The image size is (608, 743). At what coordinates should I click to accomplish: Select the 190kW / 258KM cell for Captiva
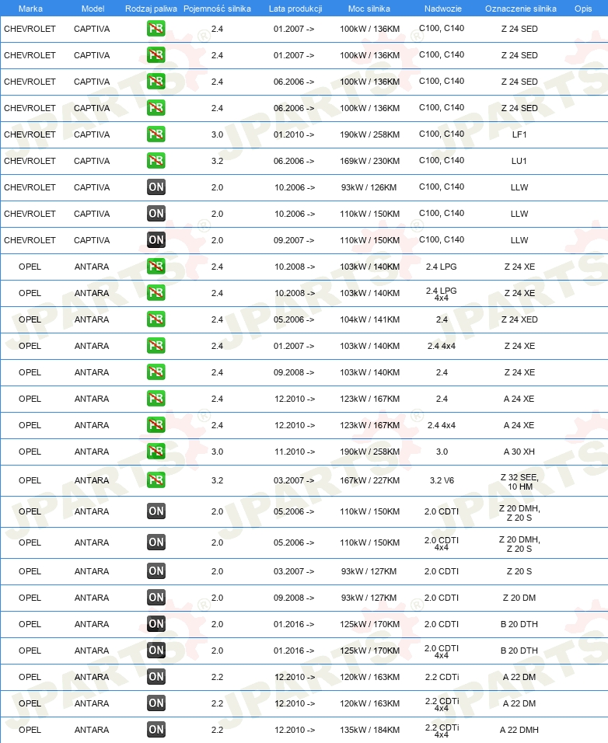[369, 134]
